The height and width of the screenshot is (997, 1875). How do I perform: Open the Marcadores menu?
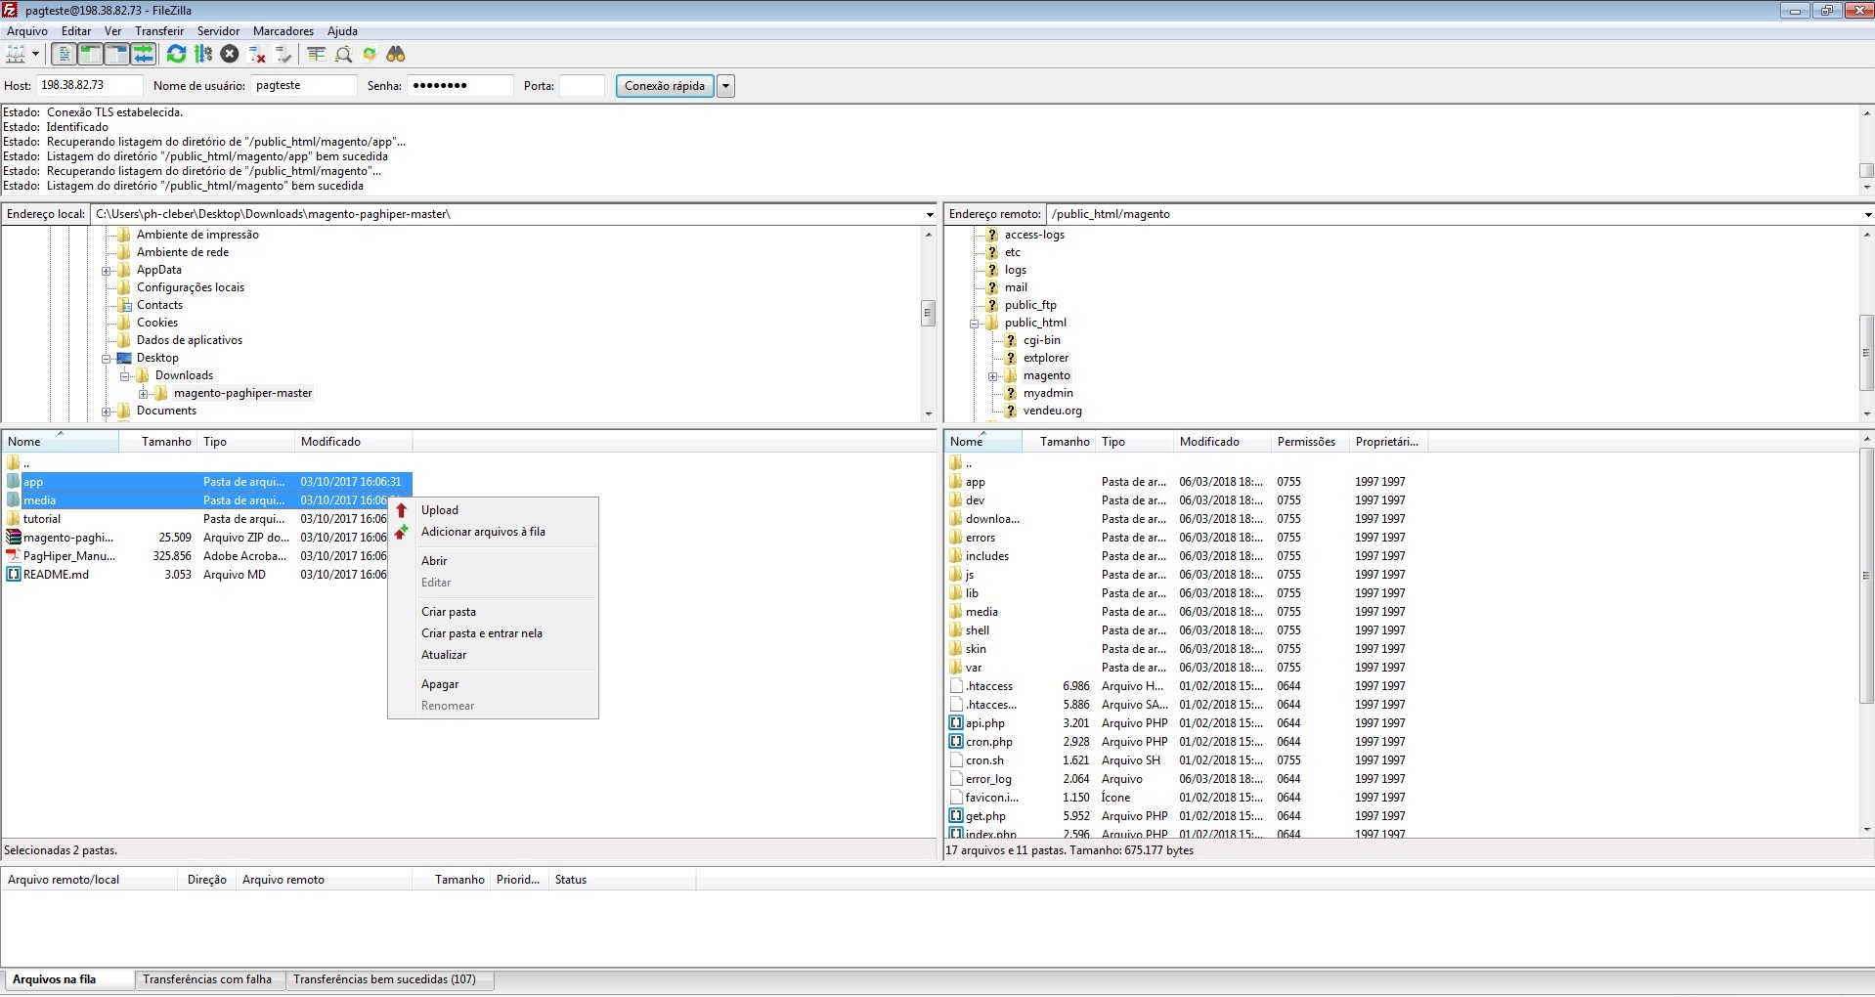[283, 31]
